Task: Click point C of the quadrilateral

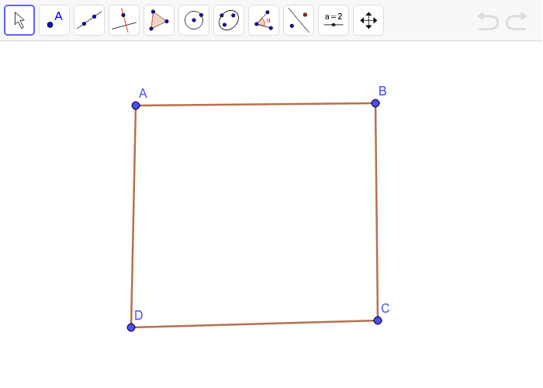Action: pos(378,320)
